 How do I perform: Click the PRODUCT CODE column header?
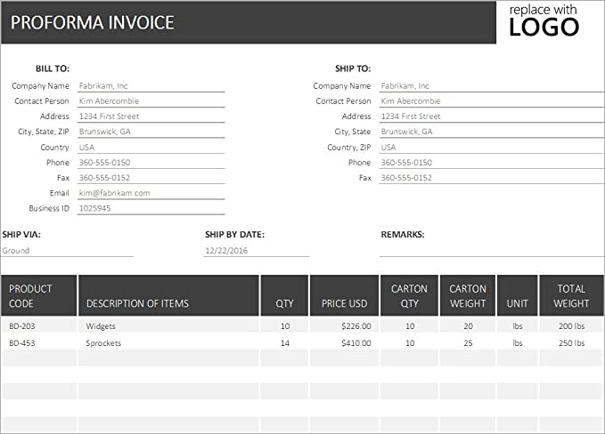pyautogui.click(x=39, y=295)
